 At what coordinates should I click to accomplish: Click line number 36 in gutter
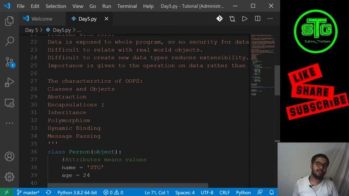coord(34,152)
